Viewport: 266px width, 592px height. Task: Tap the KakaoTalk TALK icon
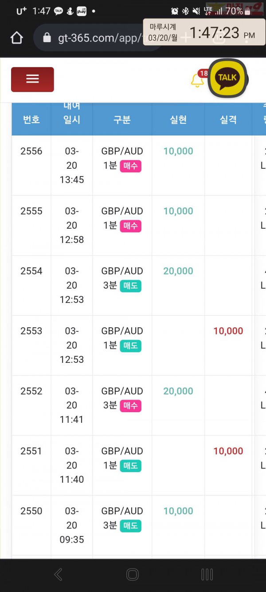click(227, 78)
